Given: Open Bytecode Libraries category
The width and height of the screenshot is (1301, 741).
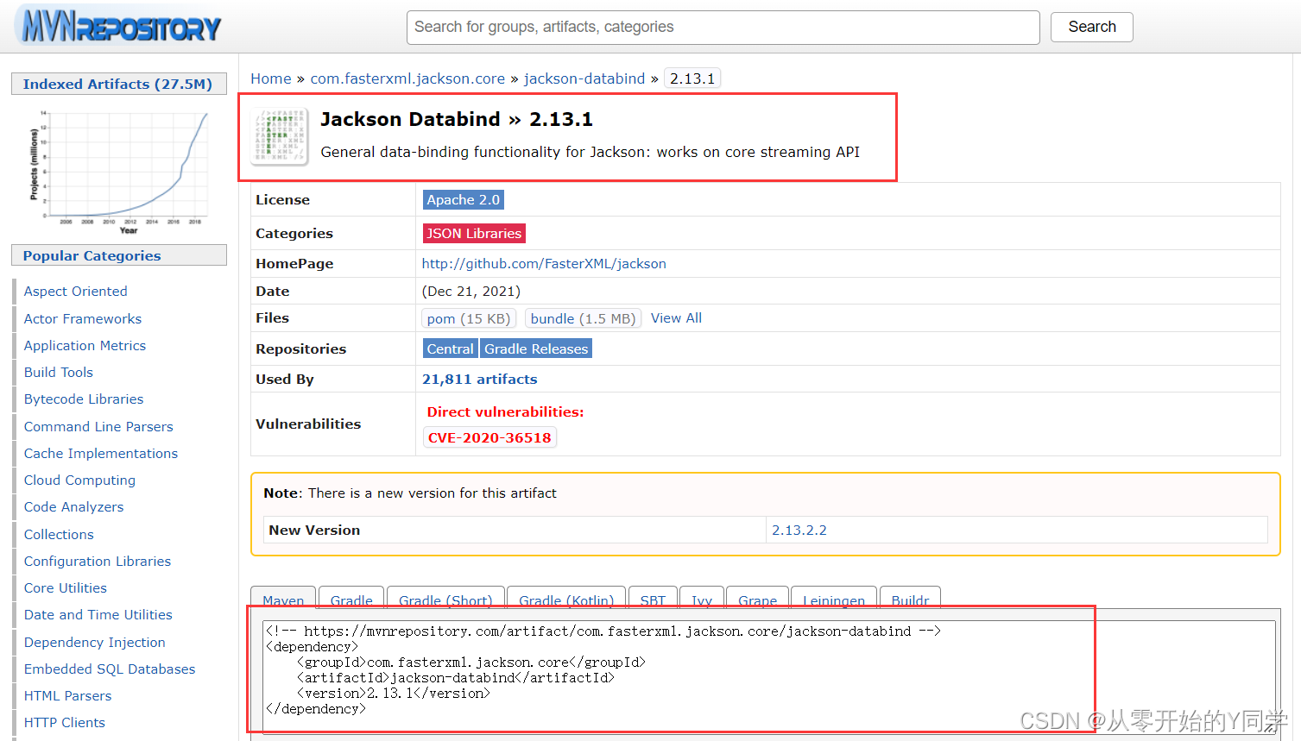Looking at the screenshot, I should point(84,399).
